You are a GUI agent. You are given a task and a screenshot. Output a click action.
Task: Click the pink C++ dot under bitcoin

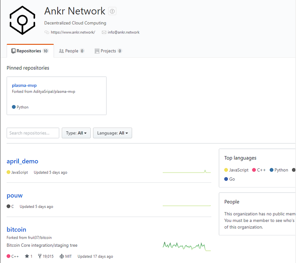[8, 256]
